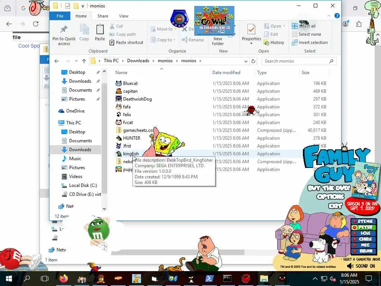This screenshot has height=286, width=381.
Task: Select the fvcat application icon
Action: click(119, 122)
